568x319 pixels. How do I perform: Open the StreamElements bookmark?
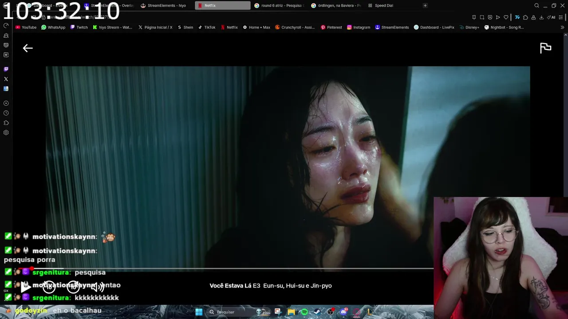coord(392,27)
